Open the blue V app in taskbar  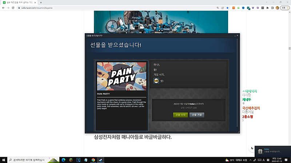click(x=78, y=160)
